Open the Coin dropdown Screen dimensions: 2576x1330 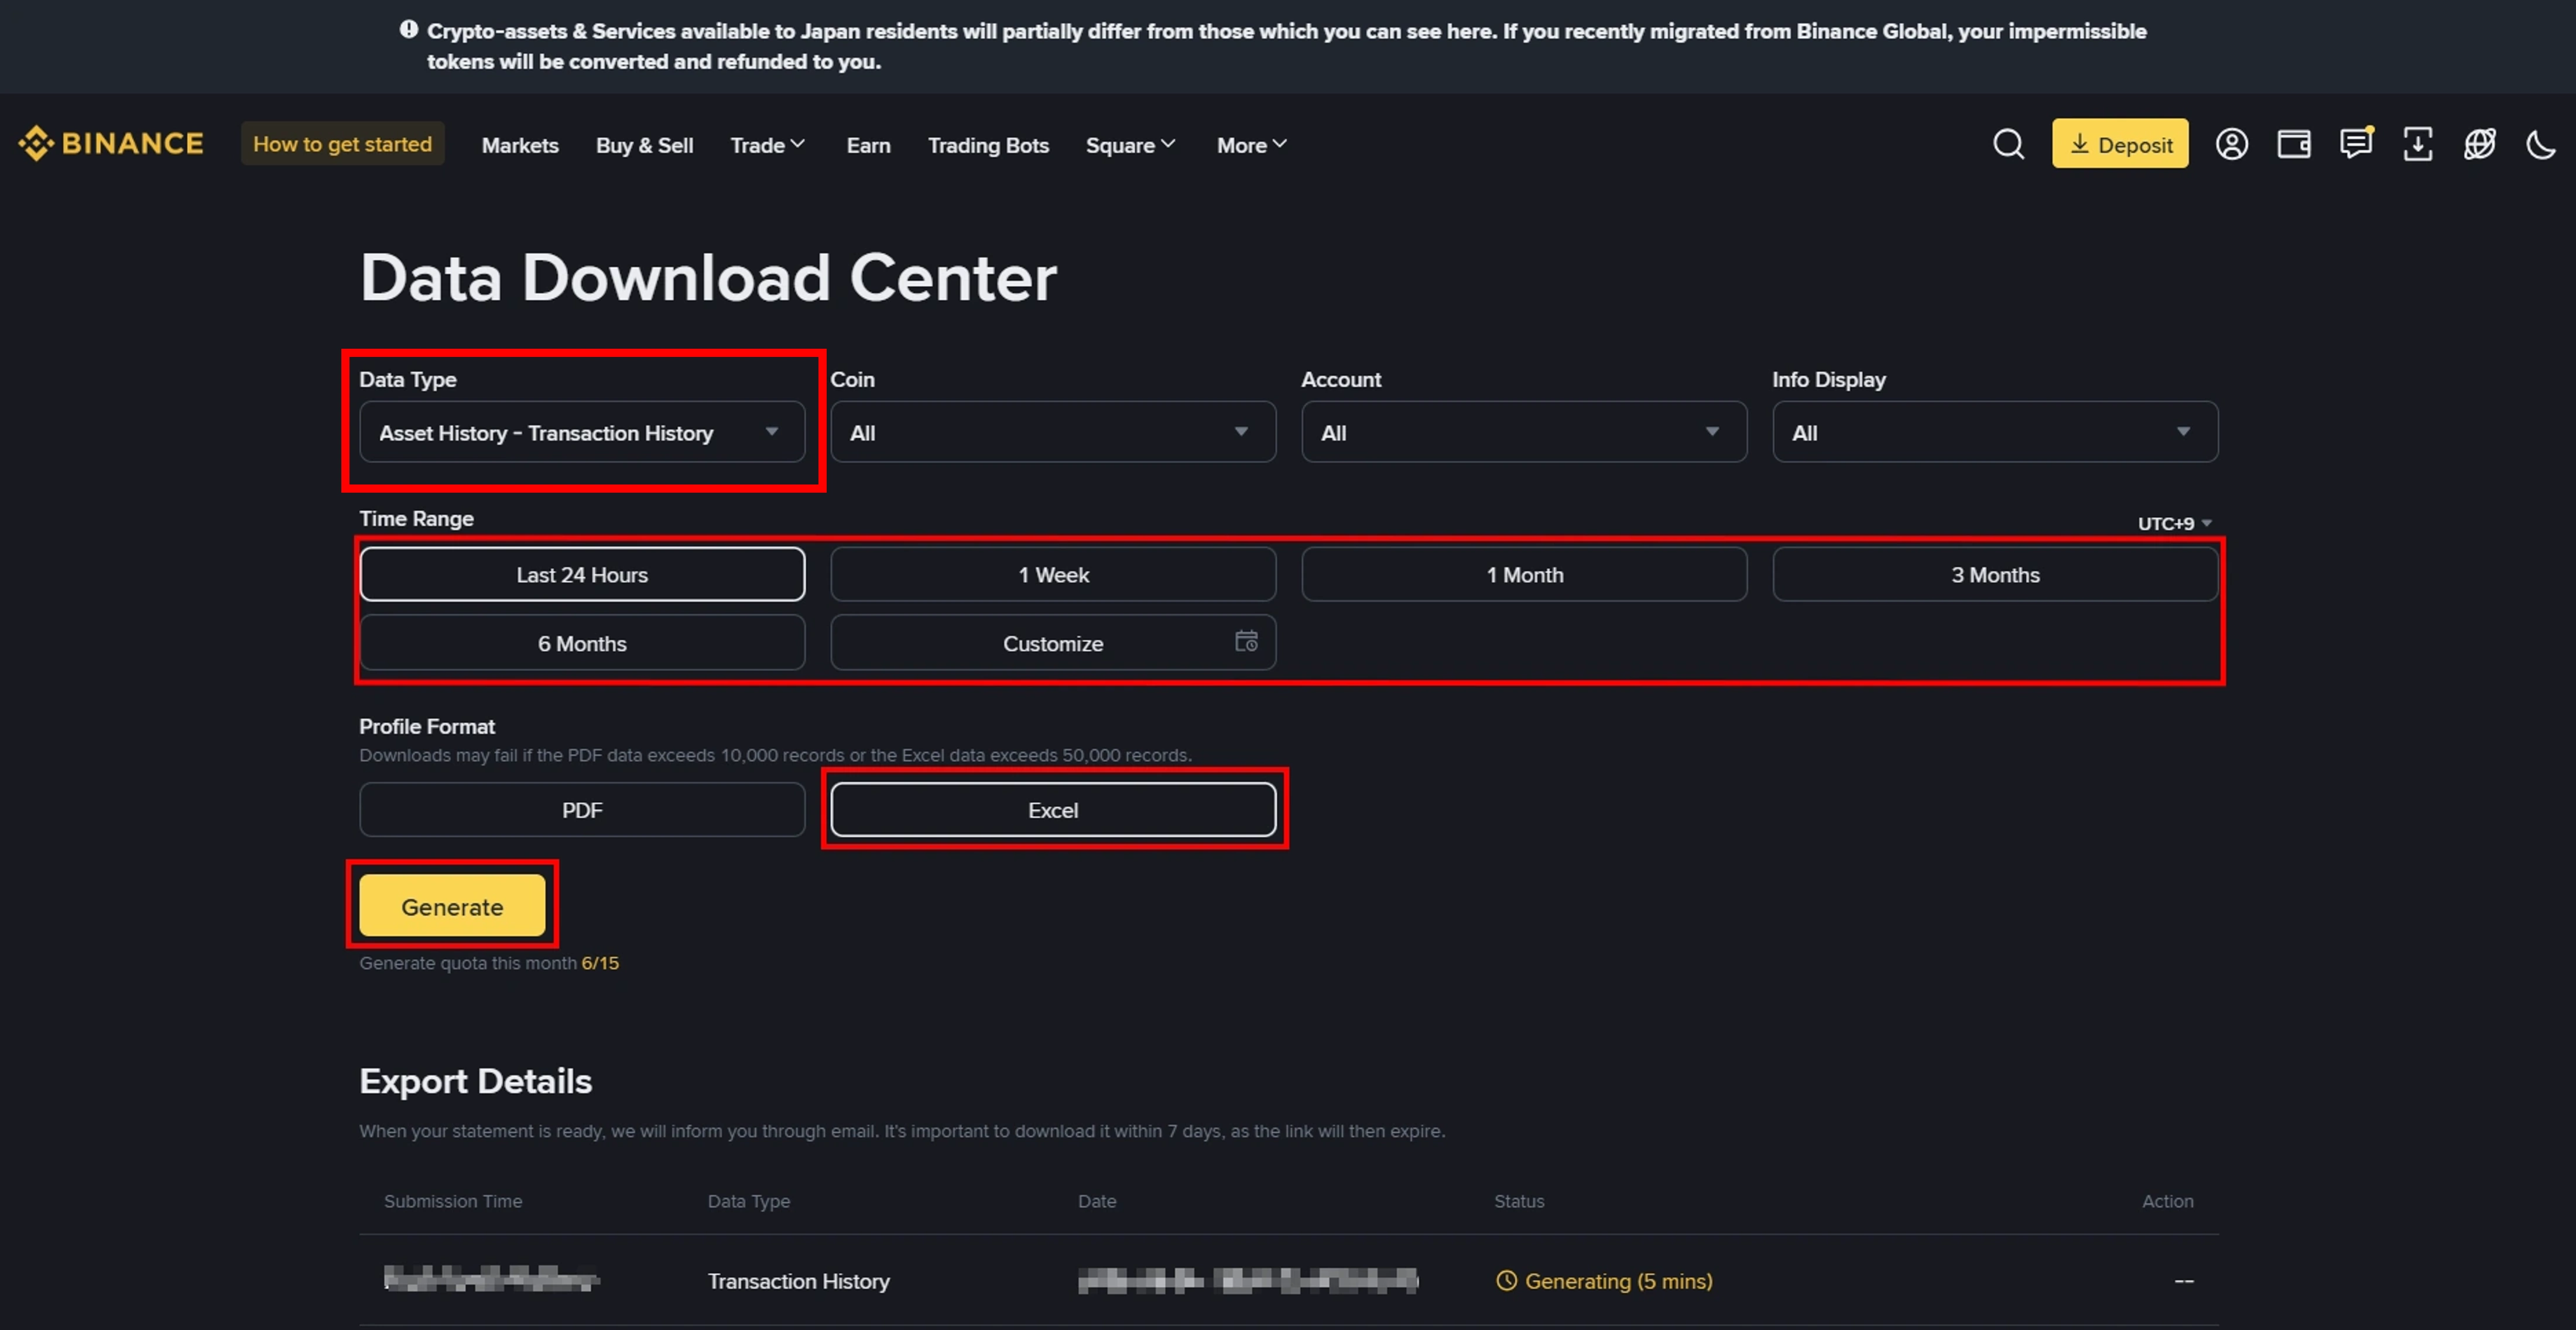click(x=1053, y=432)
